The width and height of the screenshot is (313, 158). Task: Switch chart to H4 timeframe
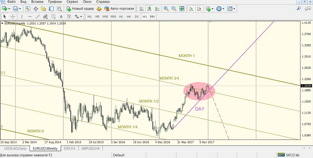129,17
